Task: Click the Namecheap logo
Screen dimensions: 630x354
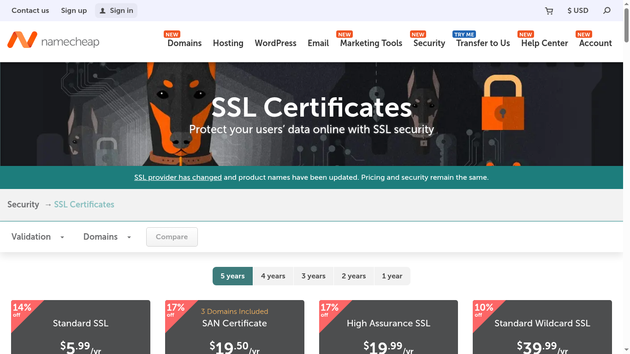Action: click(x=53, y=40)
